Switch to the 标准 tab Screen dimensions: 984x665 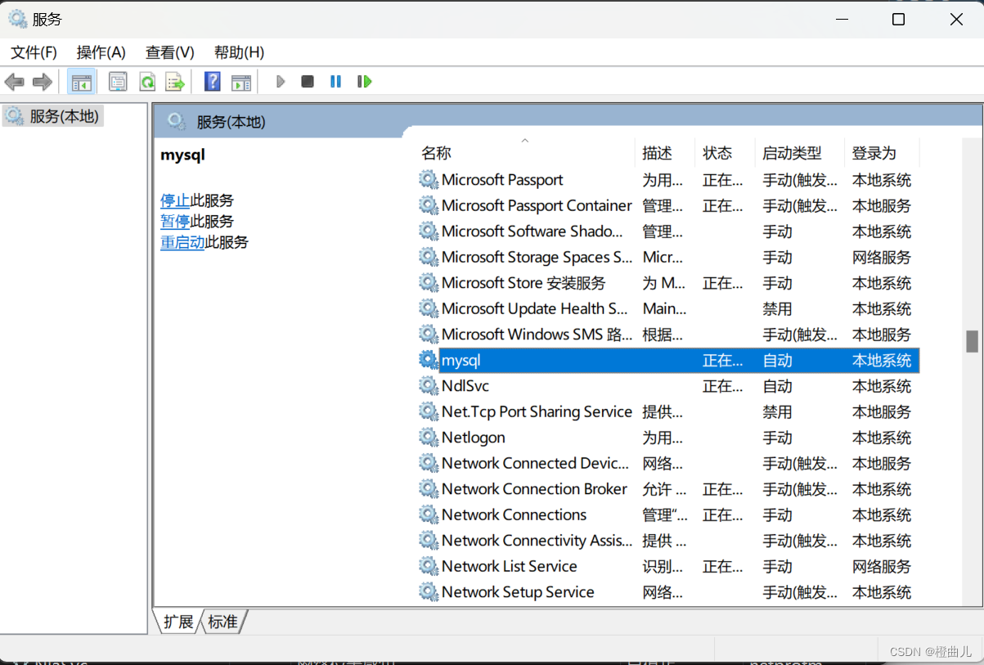click(x=222, y=622)
